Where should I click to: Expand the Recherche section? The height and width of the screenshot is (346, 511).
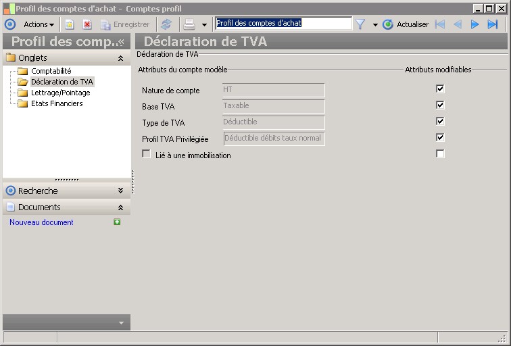point(120,191)
